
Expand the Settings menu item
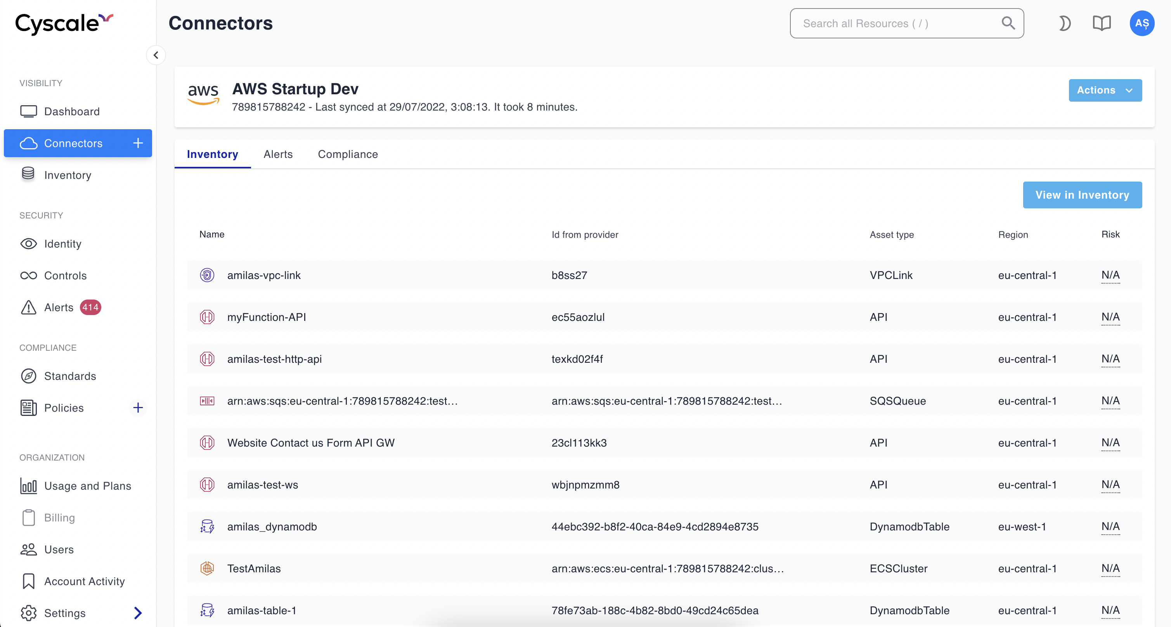pyautogui.click(x=139, y=612)
